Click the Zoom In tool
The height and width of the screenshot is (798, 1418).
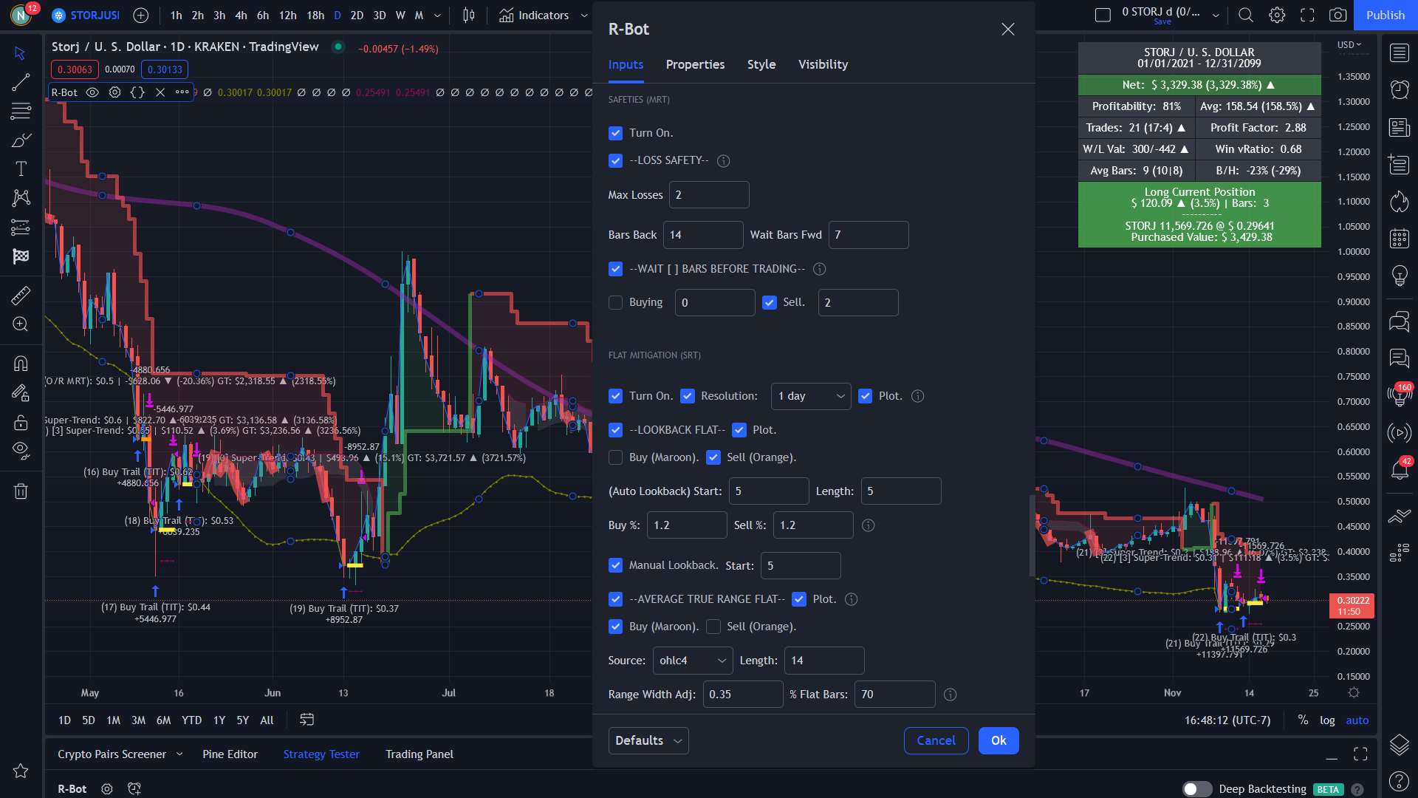point(21,324)
